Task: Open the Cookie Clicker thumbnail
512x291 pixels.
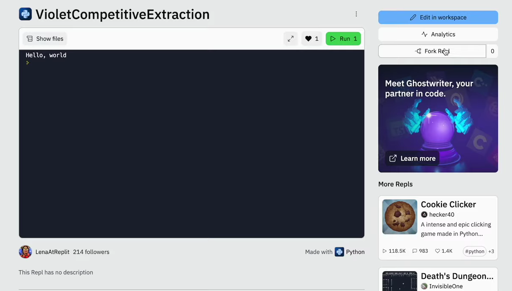Action: [400, 217]
